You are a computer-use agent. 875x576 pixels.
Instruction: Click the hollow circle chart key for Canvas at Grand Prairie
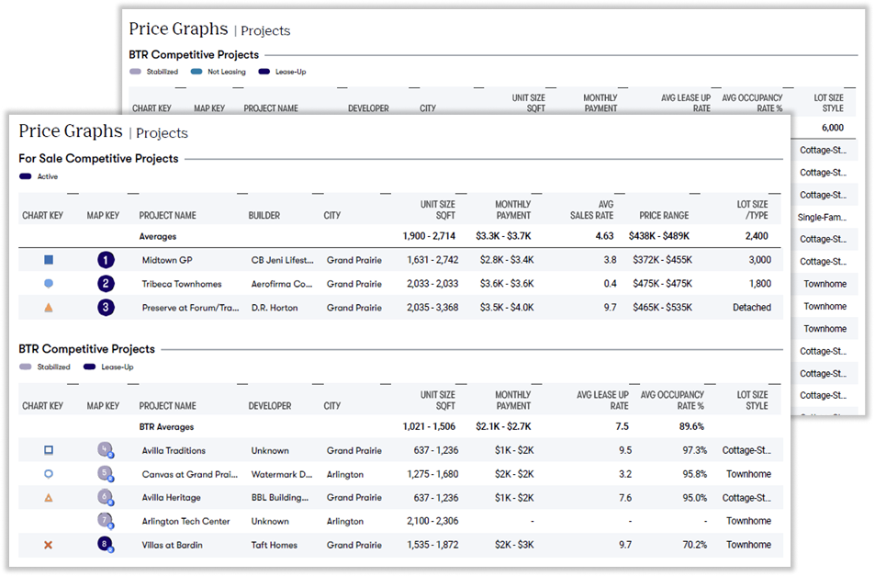(49, 474)
